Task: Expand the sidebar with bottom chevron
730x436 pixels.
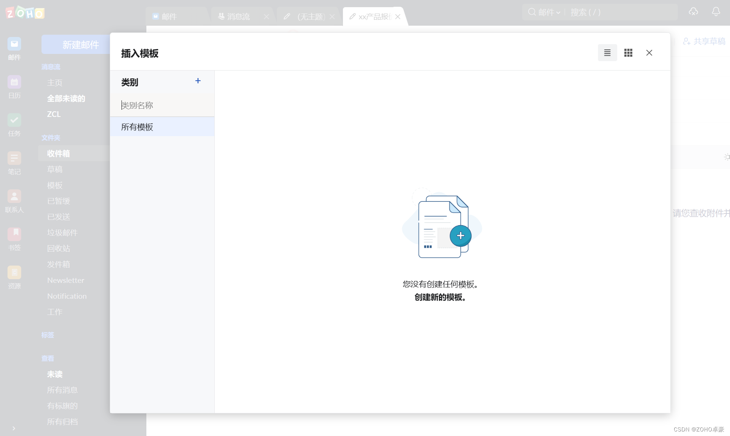Action: pos(14,428)
